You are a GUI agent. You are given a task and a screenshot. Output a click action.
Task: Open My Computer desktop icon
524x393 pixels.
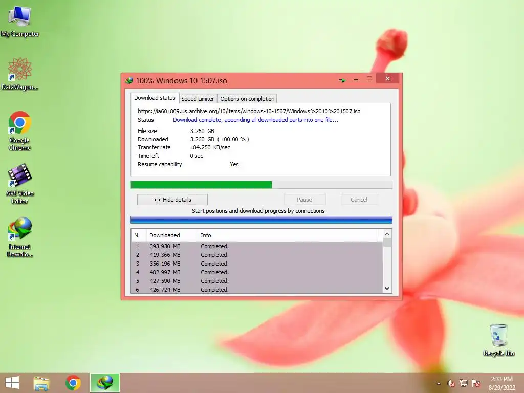20,20
